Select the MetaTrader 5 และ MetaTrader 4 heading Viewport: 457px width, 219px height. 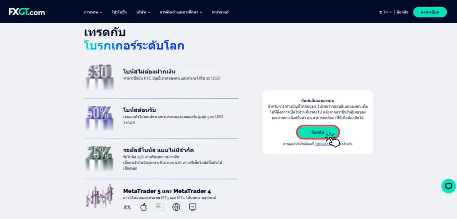[x=167, y=191]
